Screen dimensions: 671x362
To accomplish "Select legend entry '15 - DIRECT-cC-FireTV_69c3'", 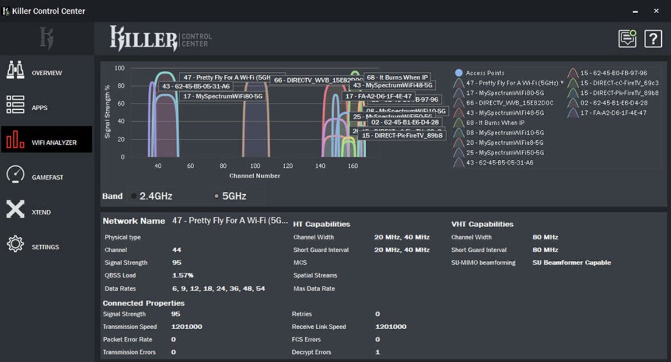I will tap(620, 83).
